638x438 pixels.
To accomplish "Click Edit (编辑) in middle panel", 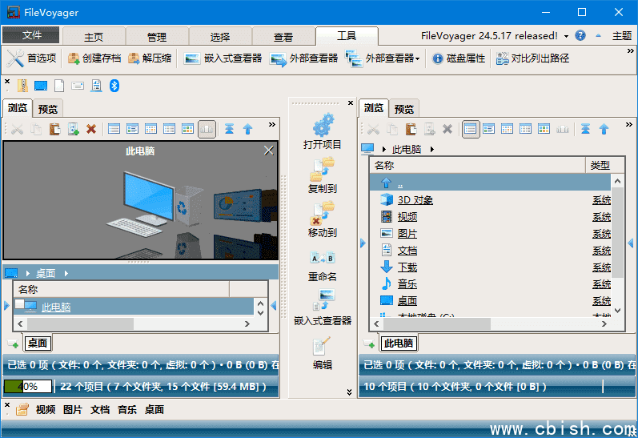I will (x=323, y=353).
